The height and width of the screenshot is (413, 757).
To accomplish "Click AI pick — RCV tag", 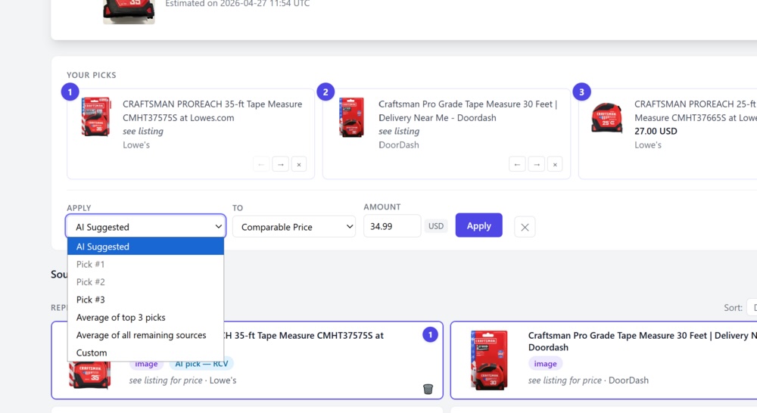I will (201, 364).
